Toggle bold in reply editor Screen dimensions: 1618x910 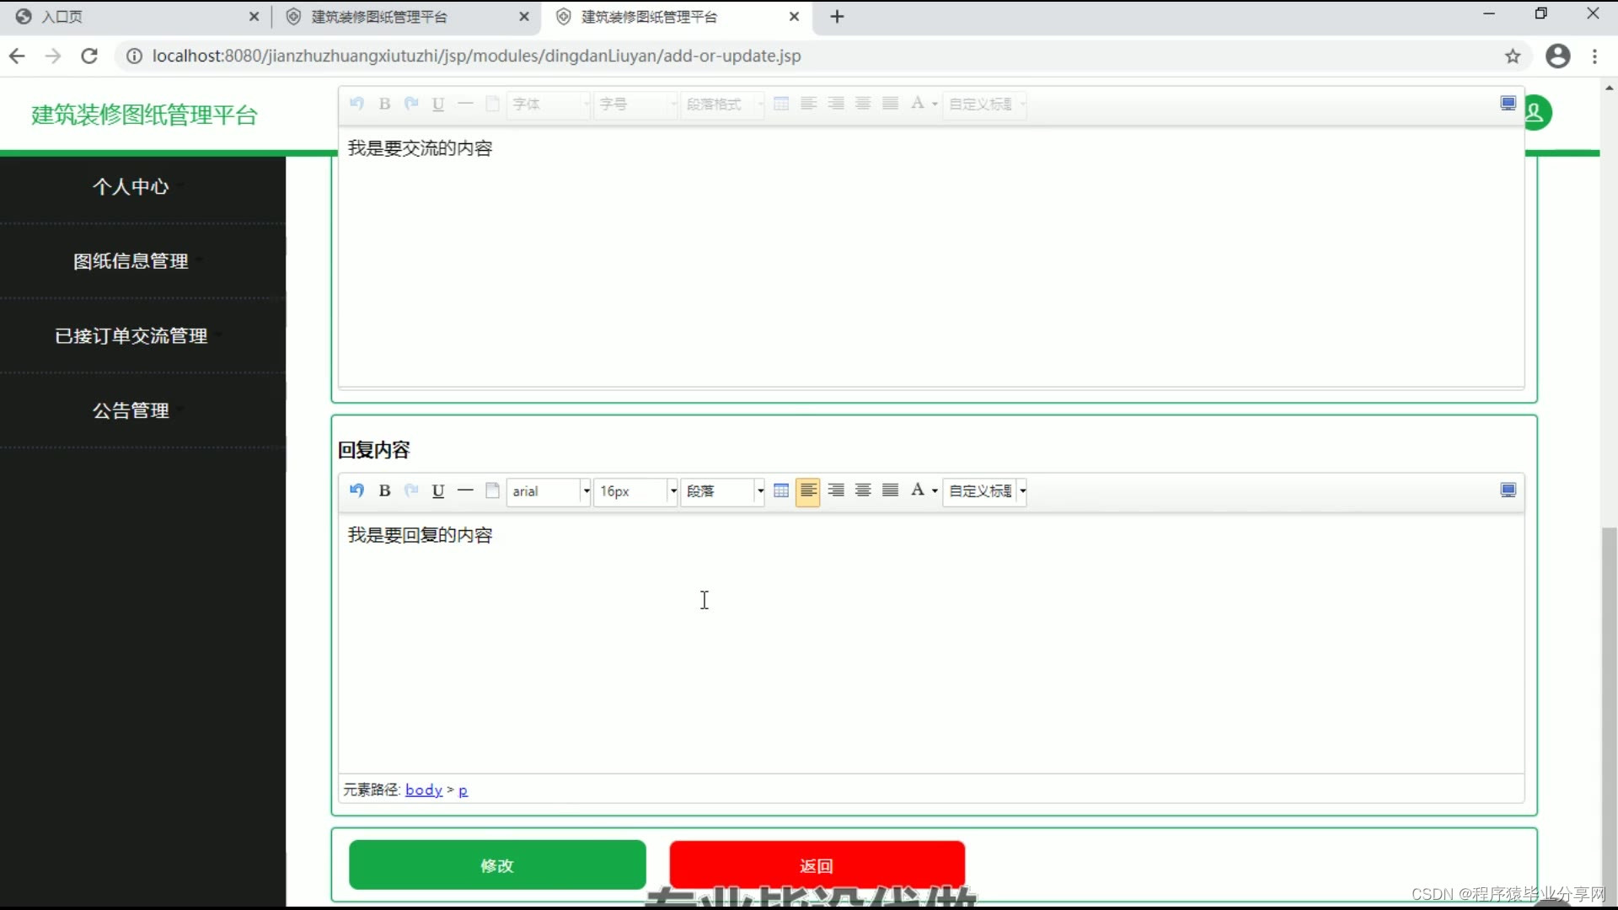pos(384,490)
